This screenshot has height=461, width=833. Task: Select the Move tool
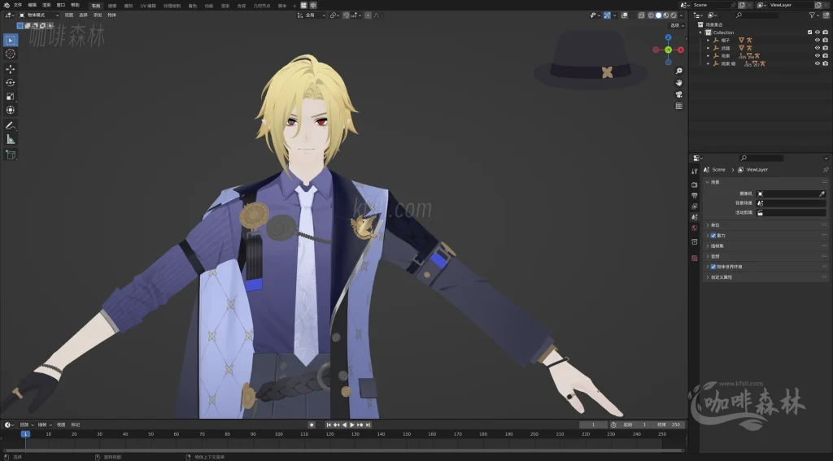coord(10,69)
